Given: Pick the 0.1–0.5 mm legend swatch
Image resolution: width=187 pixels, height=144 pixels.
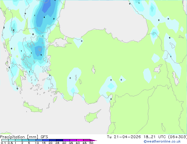Looking at the screenshot, I should (5, 140).
